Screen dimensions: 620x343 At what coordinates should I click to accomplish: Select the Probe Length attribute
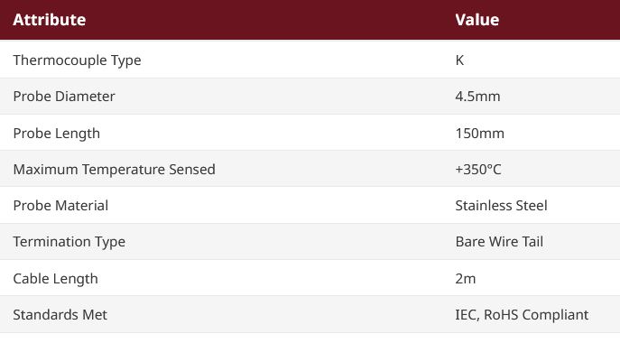coord(57,134)
